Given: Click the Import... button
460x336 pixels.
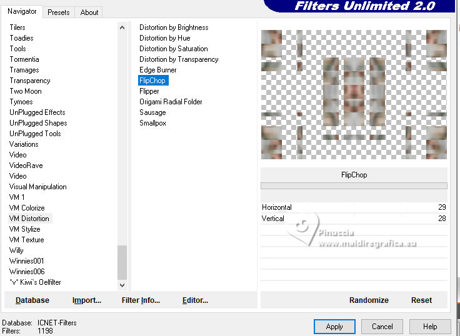Looking at the screenshot, I should click(86, 300).
